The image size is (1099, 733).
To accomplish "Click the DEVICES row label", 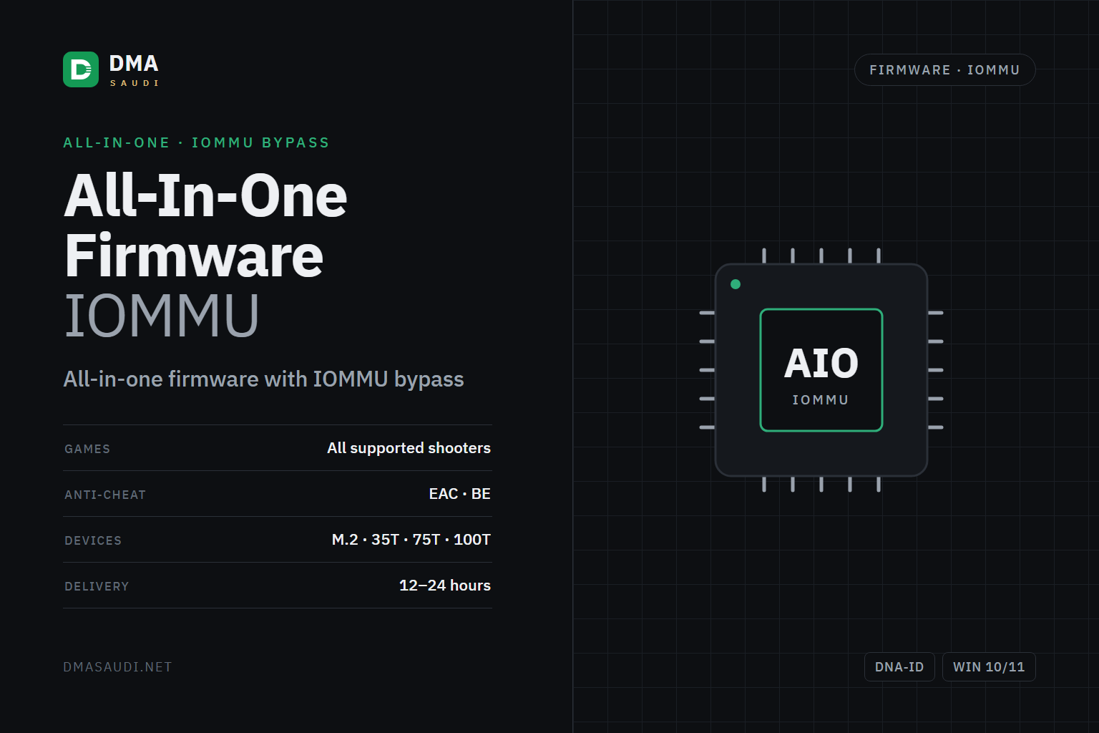I will pos(93,540).
